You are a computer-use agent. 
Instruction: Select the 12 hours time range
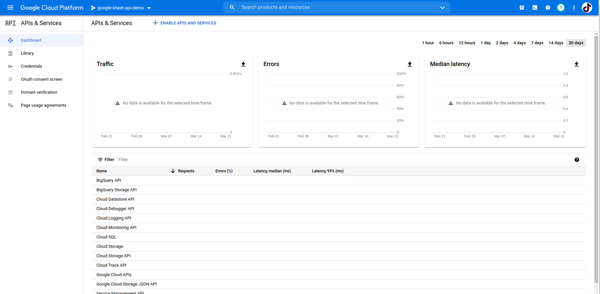(x=467, y=43)
